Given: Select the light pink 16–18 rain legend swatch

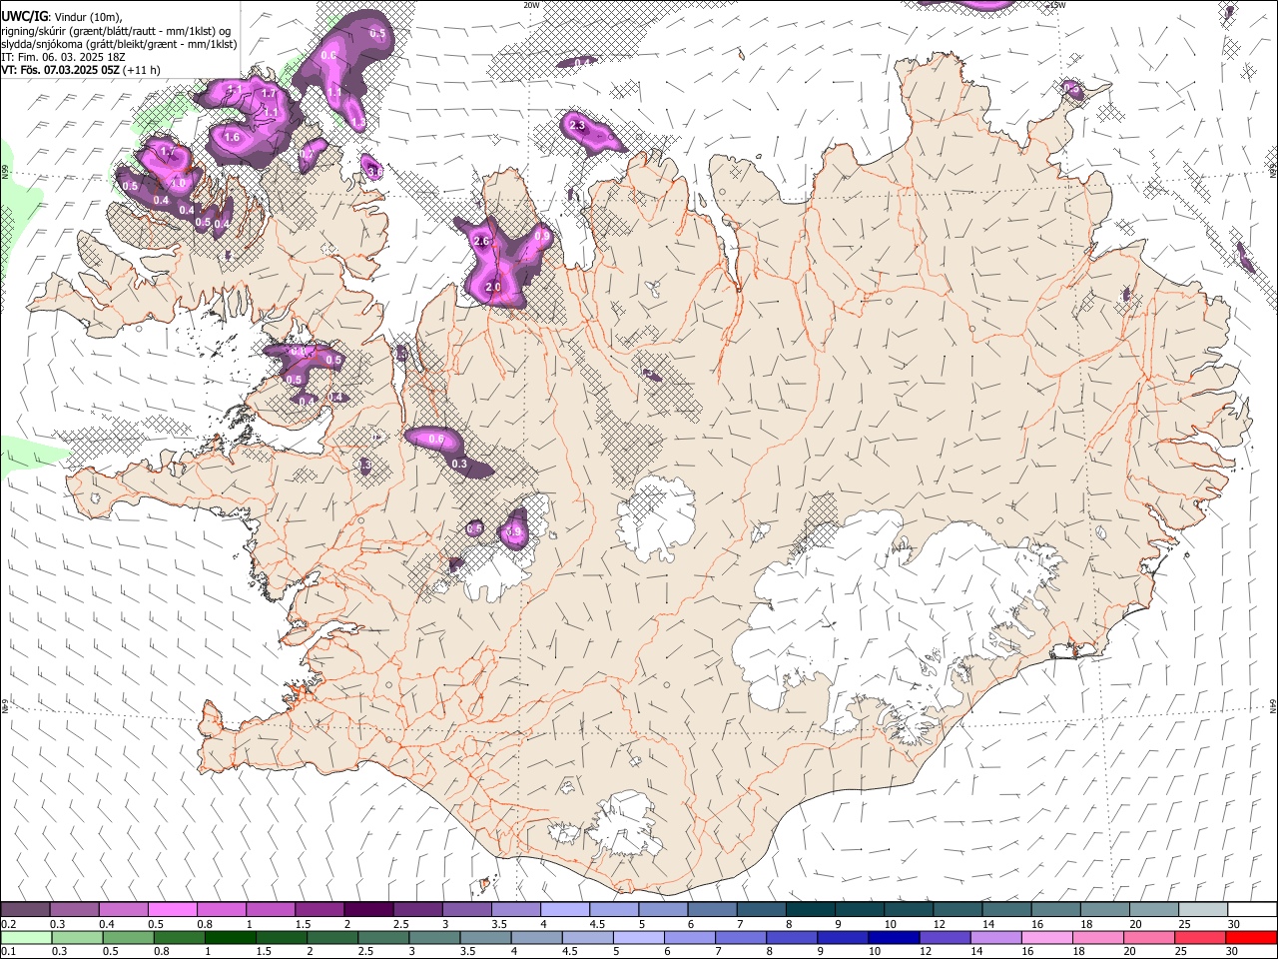Looking at the screenshot, I should [1046, 937].
